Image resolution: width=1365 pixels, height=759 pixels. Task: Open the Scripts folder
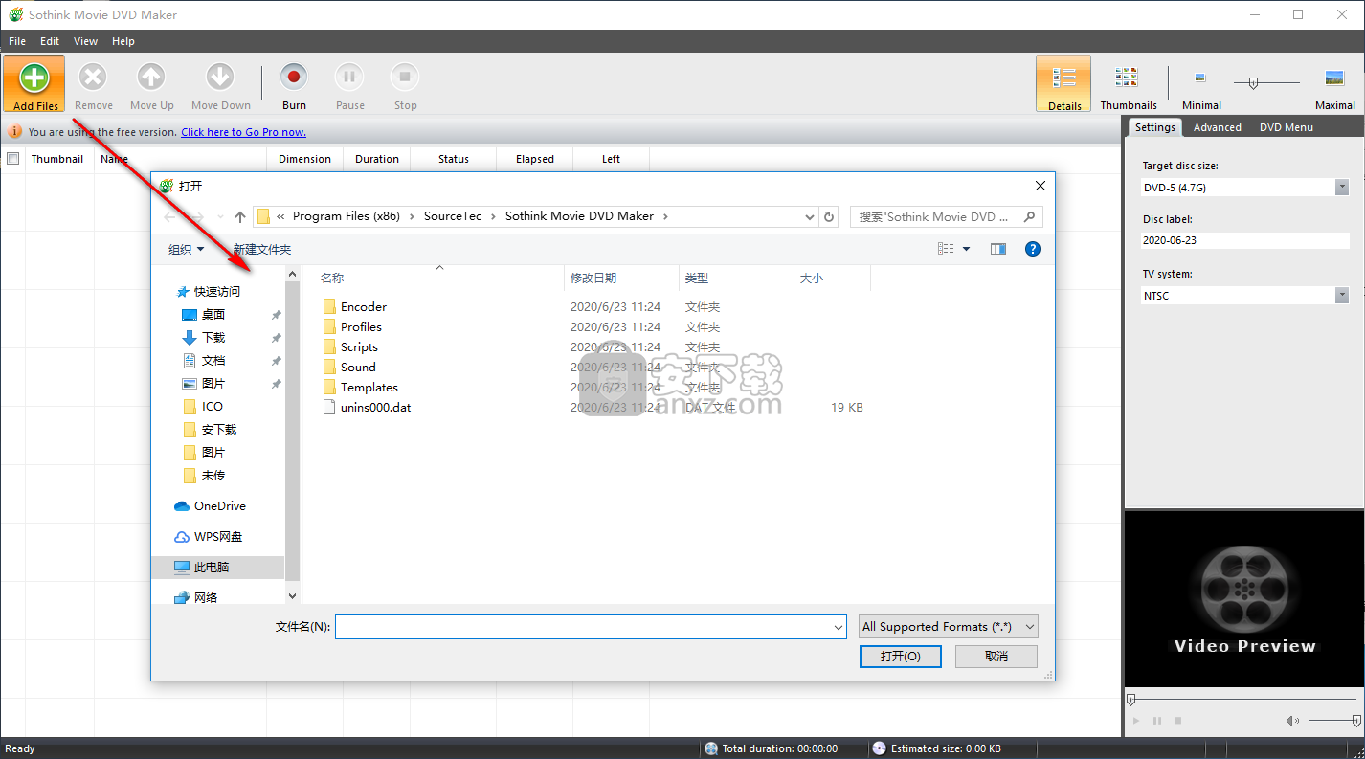[359, 346]
